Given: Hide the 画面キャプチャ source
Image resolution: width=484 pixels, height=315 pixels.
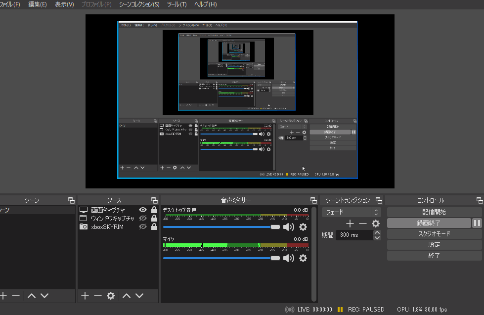Looking at the screenshot, I should click(142, 209).
